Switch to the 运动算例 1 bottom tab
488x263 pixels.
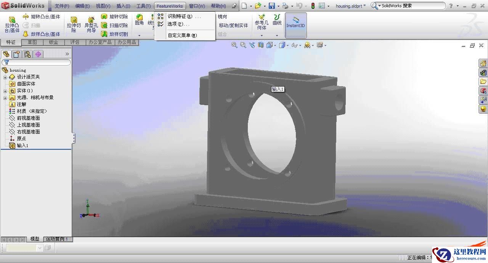point(57,239)
